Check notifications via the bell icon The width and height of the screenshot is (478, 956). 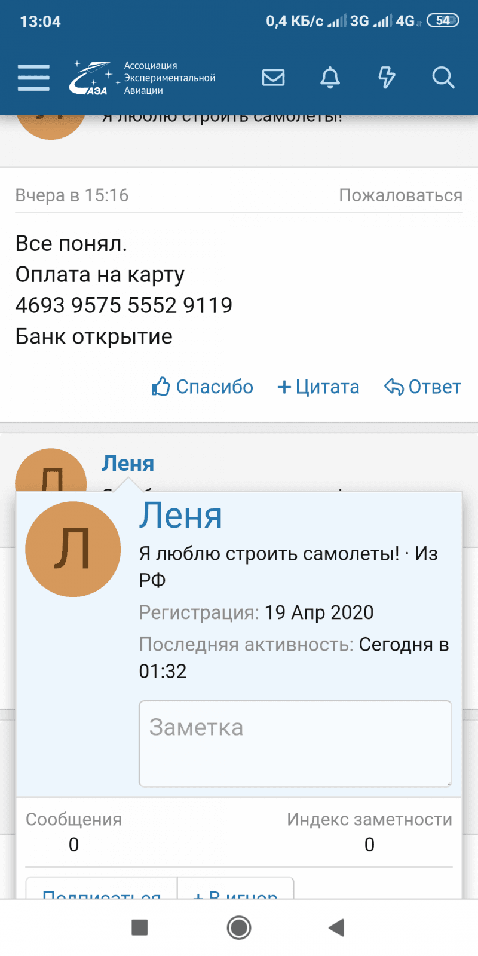[x=330, y=78]
